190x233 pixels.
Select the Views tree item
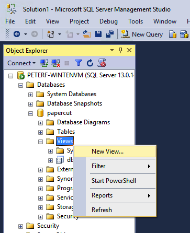(65, 141)
